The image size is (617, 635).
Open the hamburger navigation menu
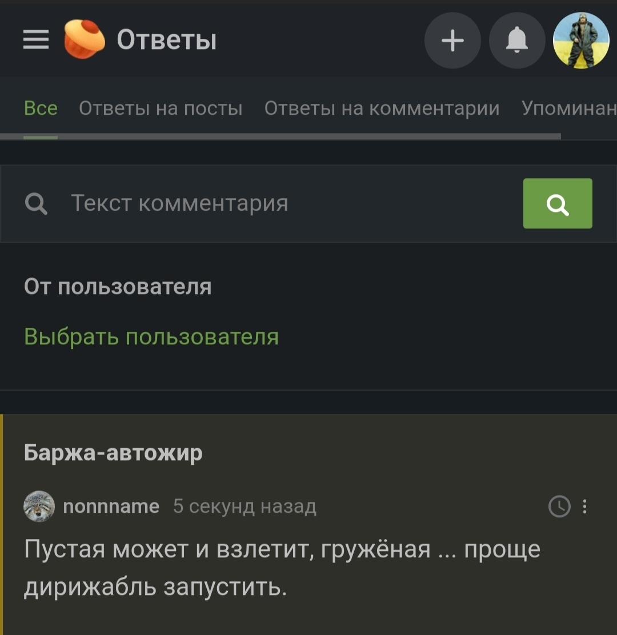tap(36, 40)
